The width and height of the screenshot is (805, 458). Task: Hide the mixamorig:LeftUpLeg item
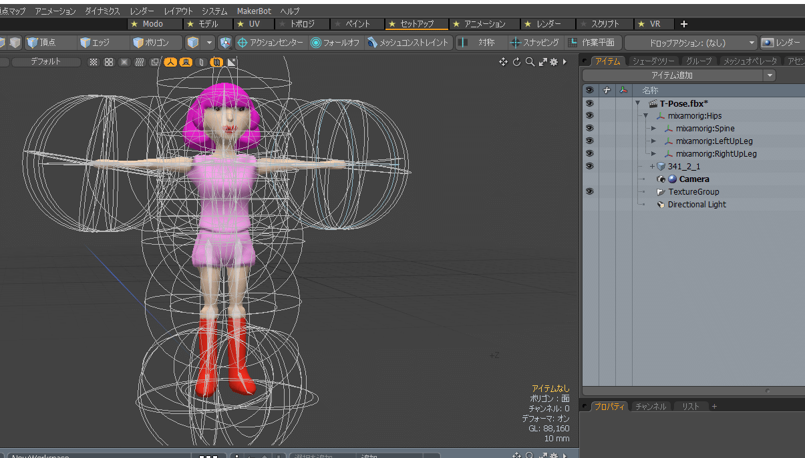point(589,141)
